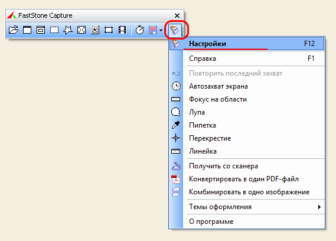Click the icon beside Настройки menu entry
The height and width of the screenshot is (241, 336).
pyautogui.click(x=175, y=44)
